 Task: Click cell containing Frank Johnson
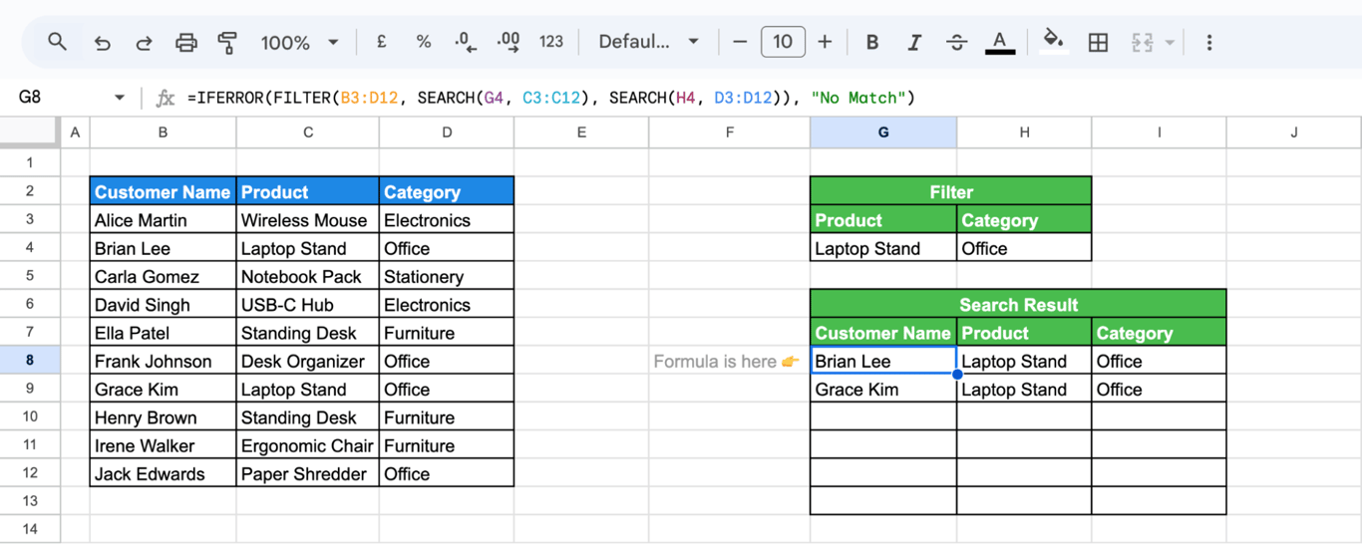[163, 361]
